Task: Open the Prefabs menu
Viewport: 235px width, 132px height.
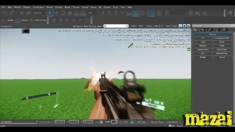Action: coord(59,7)
